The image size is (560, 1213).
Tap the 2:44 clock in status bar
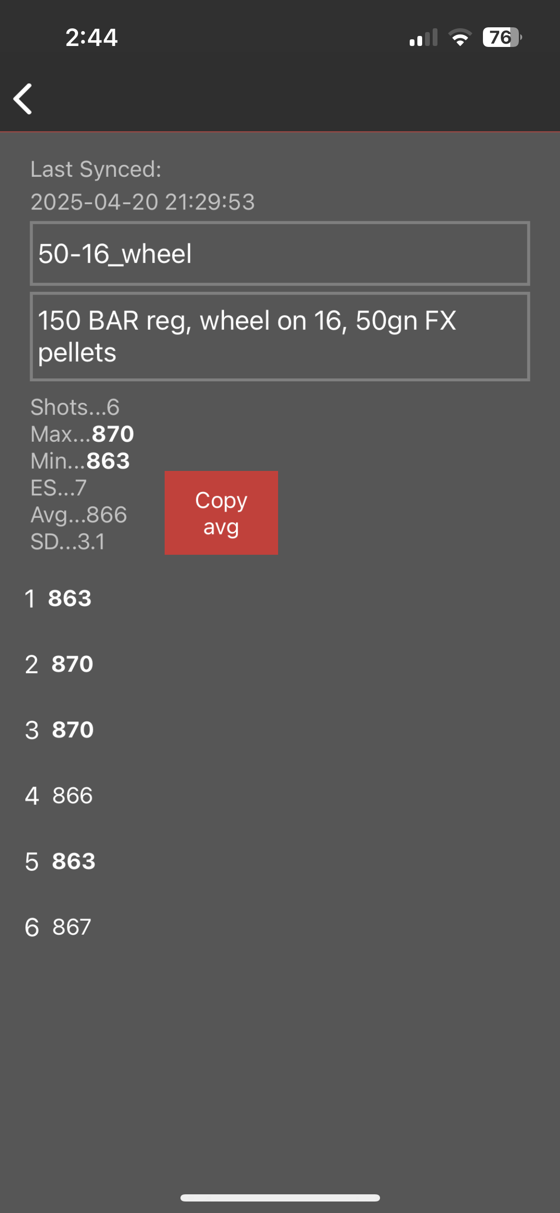tap(91, 37)
